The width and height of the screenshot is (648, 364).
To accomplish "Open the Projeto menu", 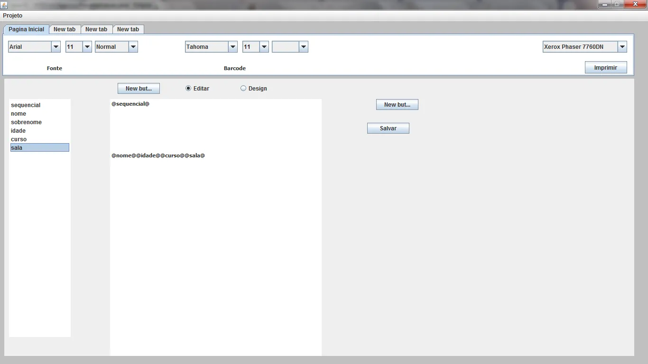I will (12, 16).
